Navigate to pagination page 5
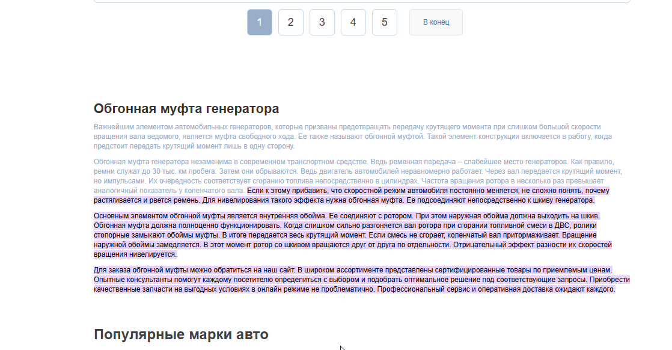 pyautogui.click(x=385, y=22)
